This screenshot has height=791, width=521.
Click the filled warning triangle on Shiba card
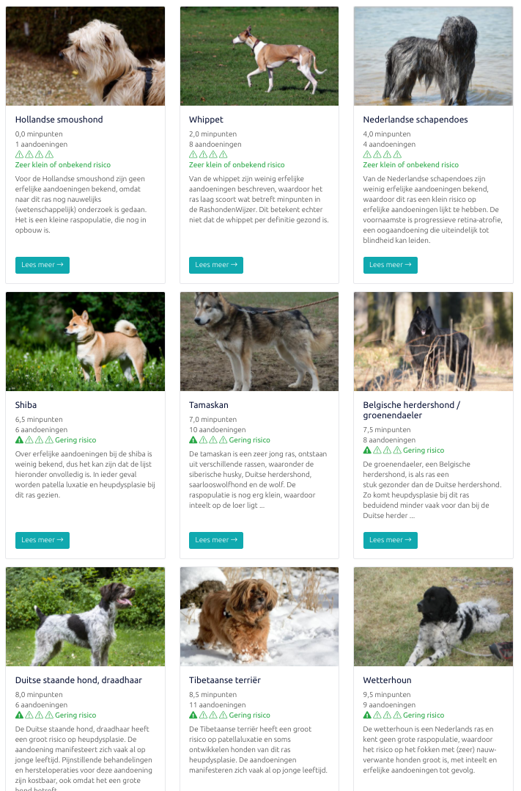coord(20,440)
